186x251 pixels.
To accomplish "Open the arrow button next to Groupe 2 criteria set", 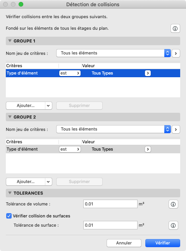I will click(176, 129).
